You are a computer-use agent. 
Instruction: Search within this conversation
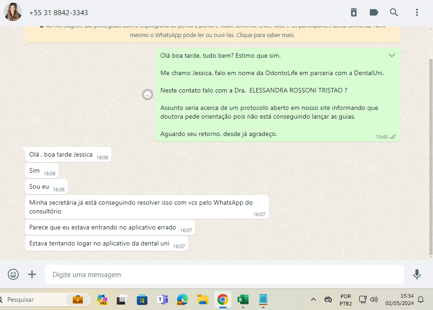click(x=394, y=12)
